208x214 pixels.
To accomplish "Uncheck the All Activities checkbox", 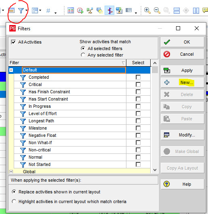I will (13, 42).
